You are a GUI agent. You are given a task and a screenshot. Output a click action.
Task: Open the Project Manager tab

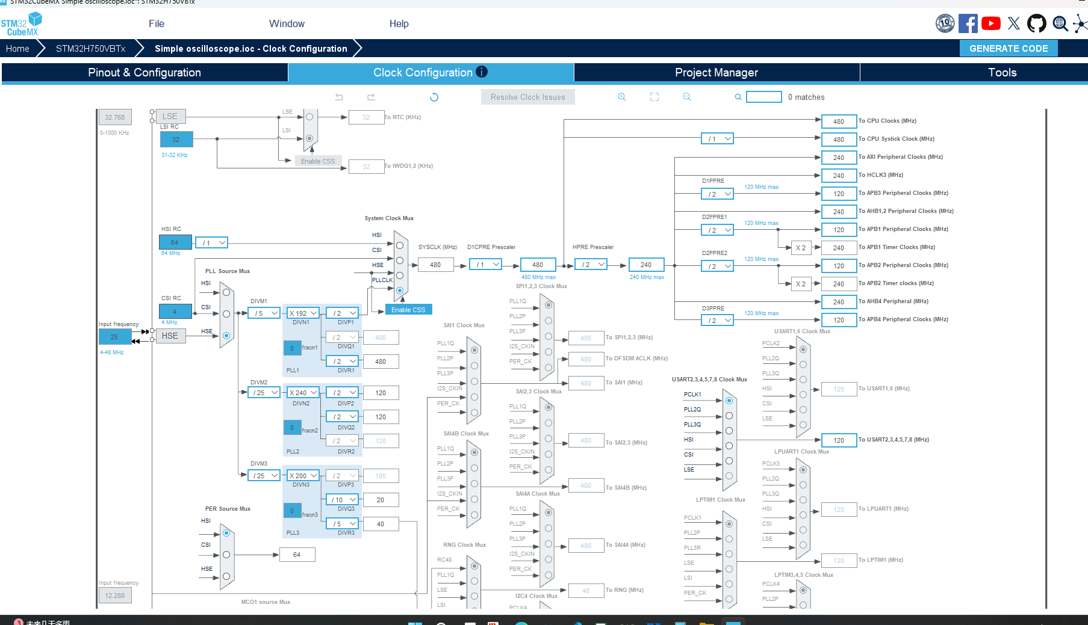point(717,72)
